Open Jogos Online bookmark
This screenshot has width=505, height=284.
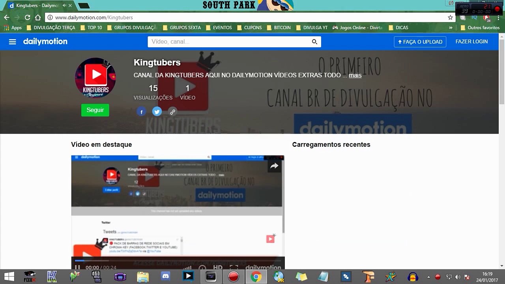pyautogui.click(x=357, y=28)
